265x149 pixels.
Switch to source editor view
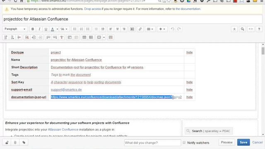coord(251,29)
